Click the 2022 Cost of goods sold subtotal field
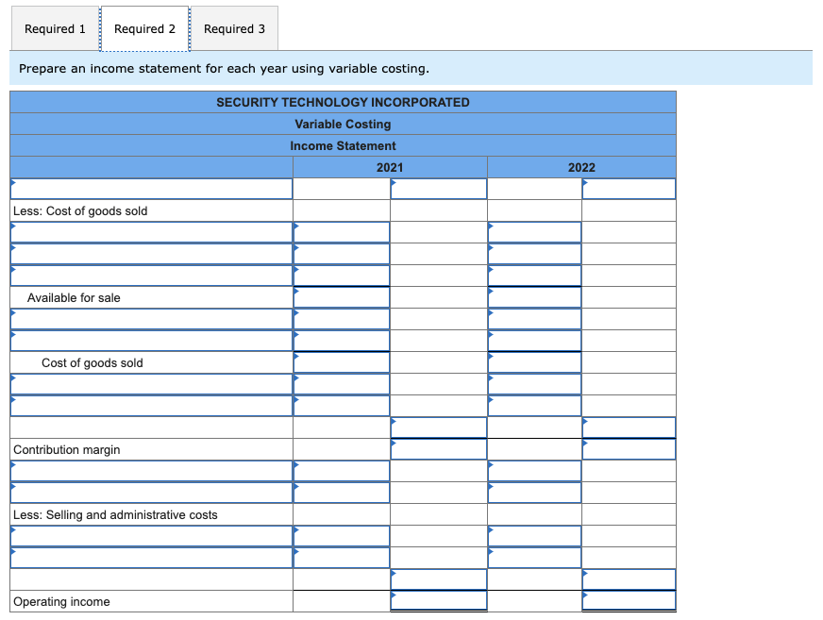This screenshot has width=823, height=620. pos(534,362)
